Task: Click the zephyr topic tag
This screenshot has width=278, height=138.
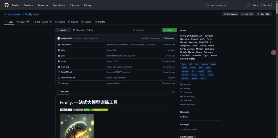Action: point(184,68)
